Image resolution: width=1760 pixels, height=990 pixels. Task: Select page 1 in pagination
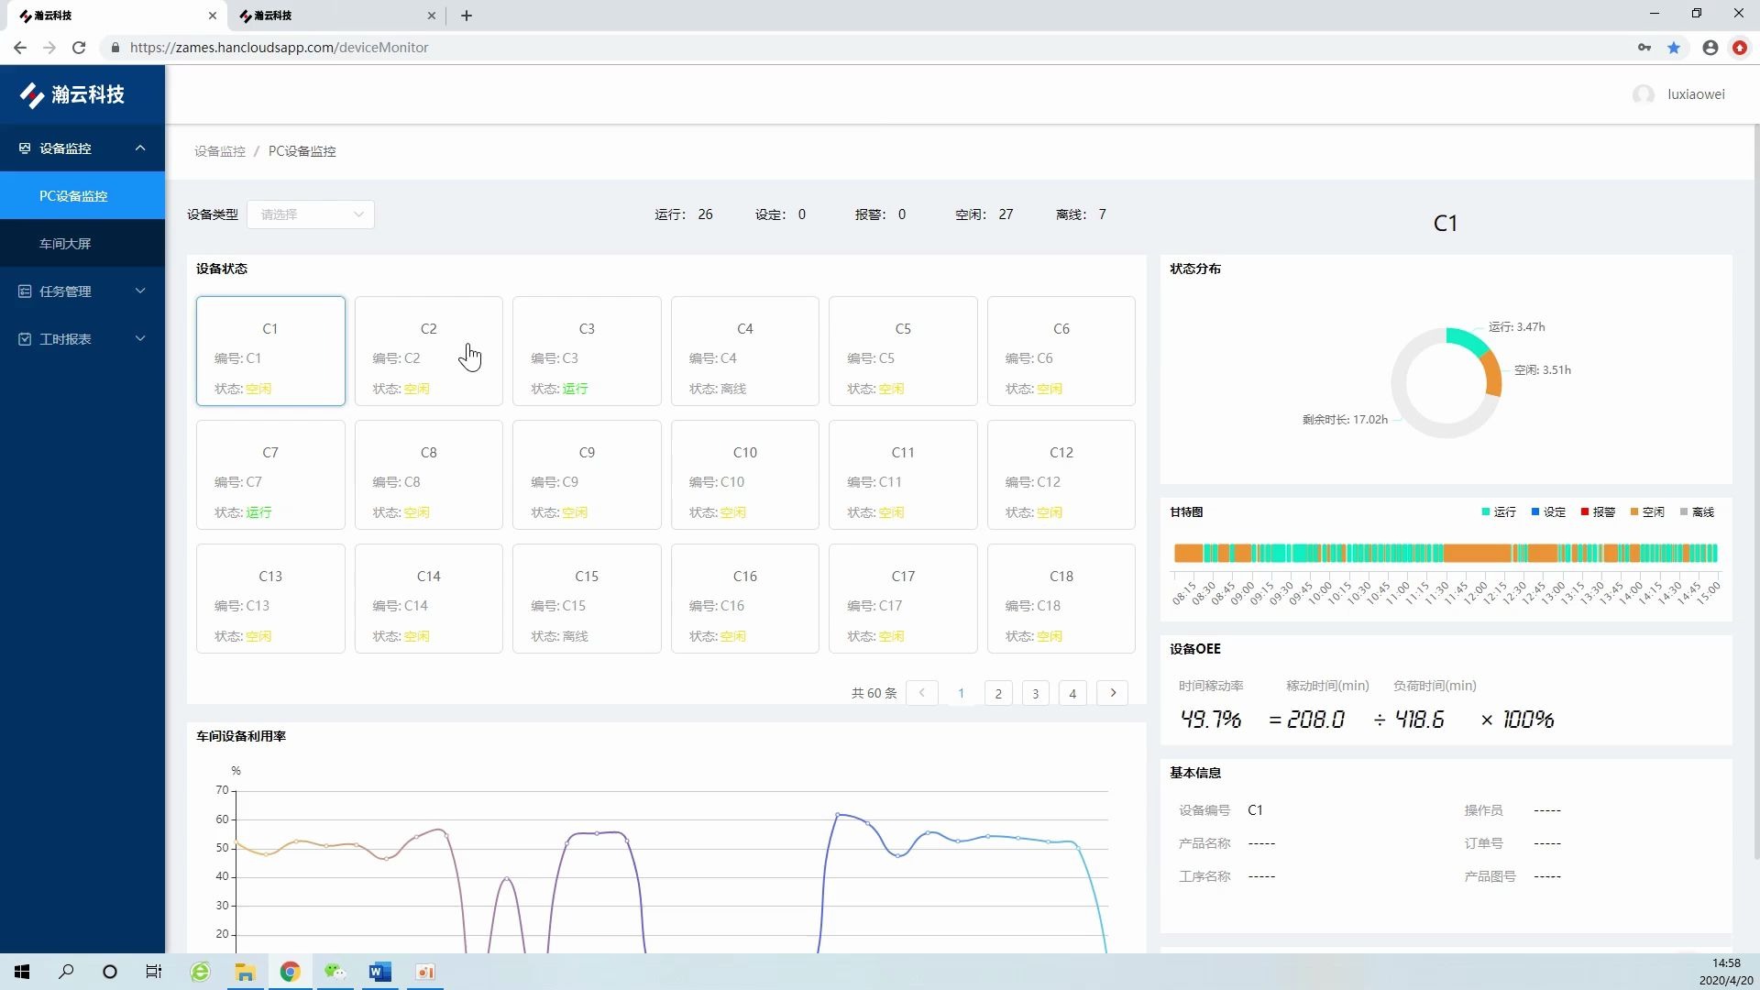tap(961, 694)
